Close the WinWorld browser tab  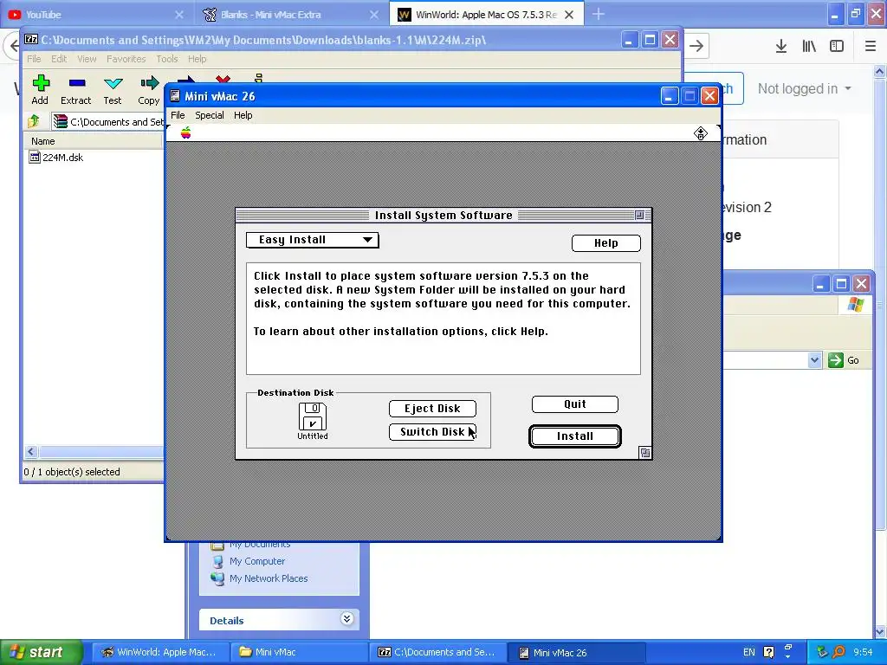coord(569,15)
